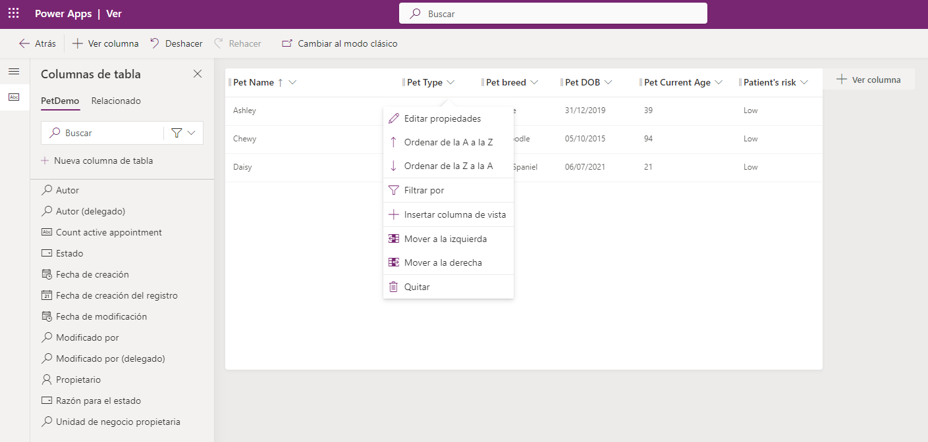Viewport: 928px width, 442px height.
Task: Open the column filter funnel dropdown
Action: coord(184,133)
